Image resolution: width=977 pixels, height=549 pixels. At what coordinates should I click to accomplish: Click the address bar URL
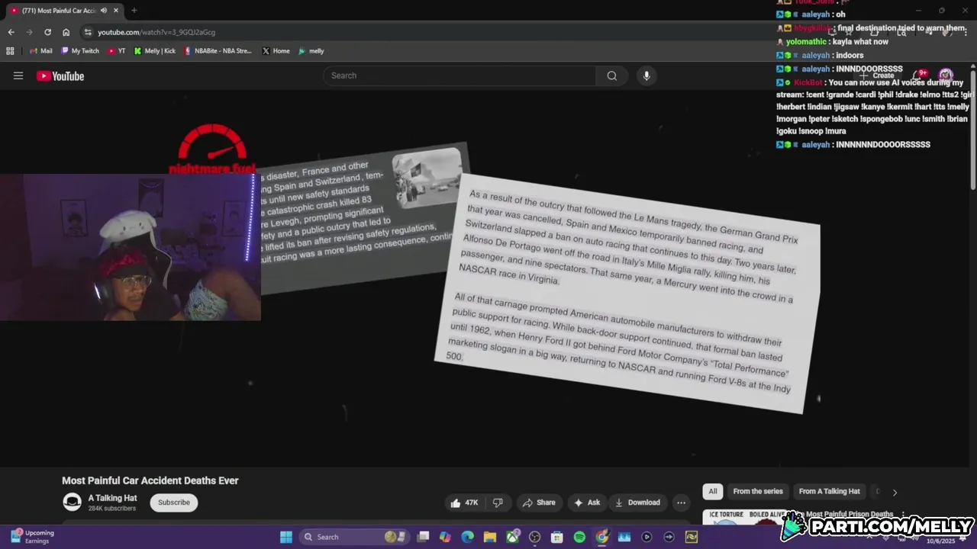click(156, 32)
